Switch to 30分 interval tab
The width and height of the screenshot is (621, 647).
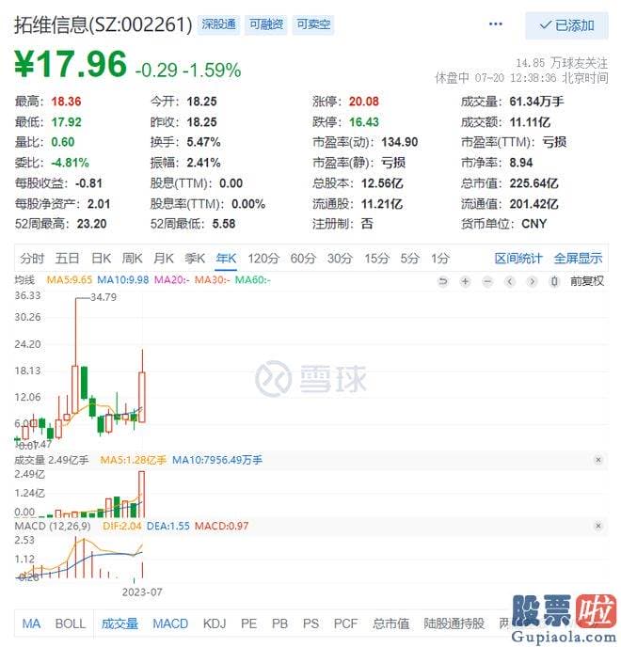pos(340,259)
